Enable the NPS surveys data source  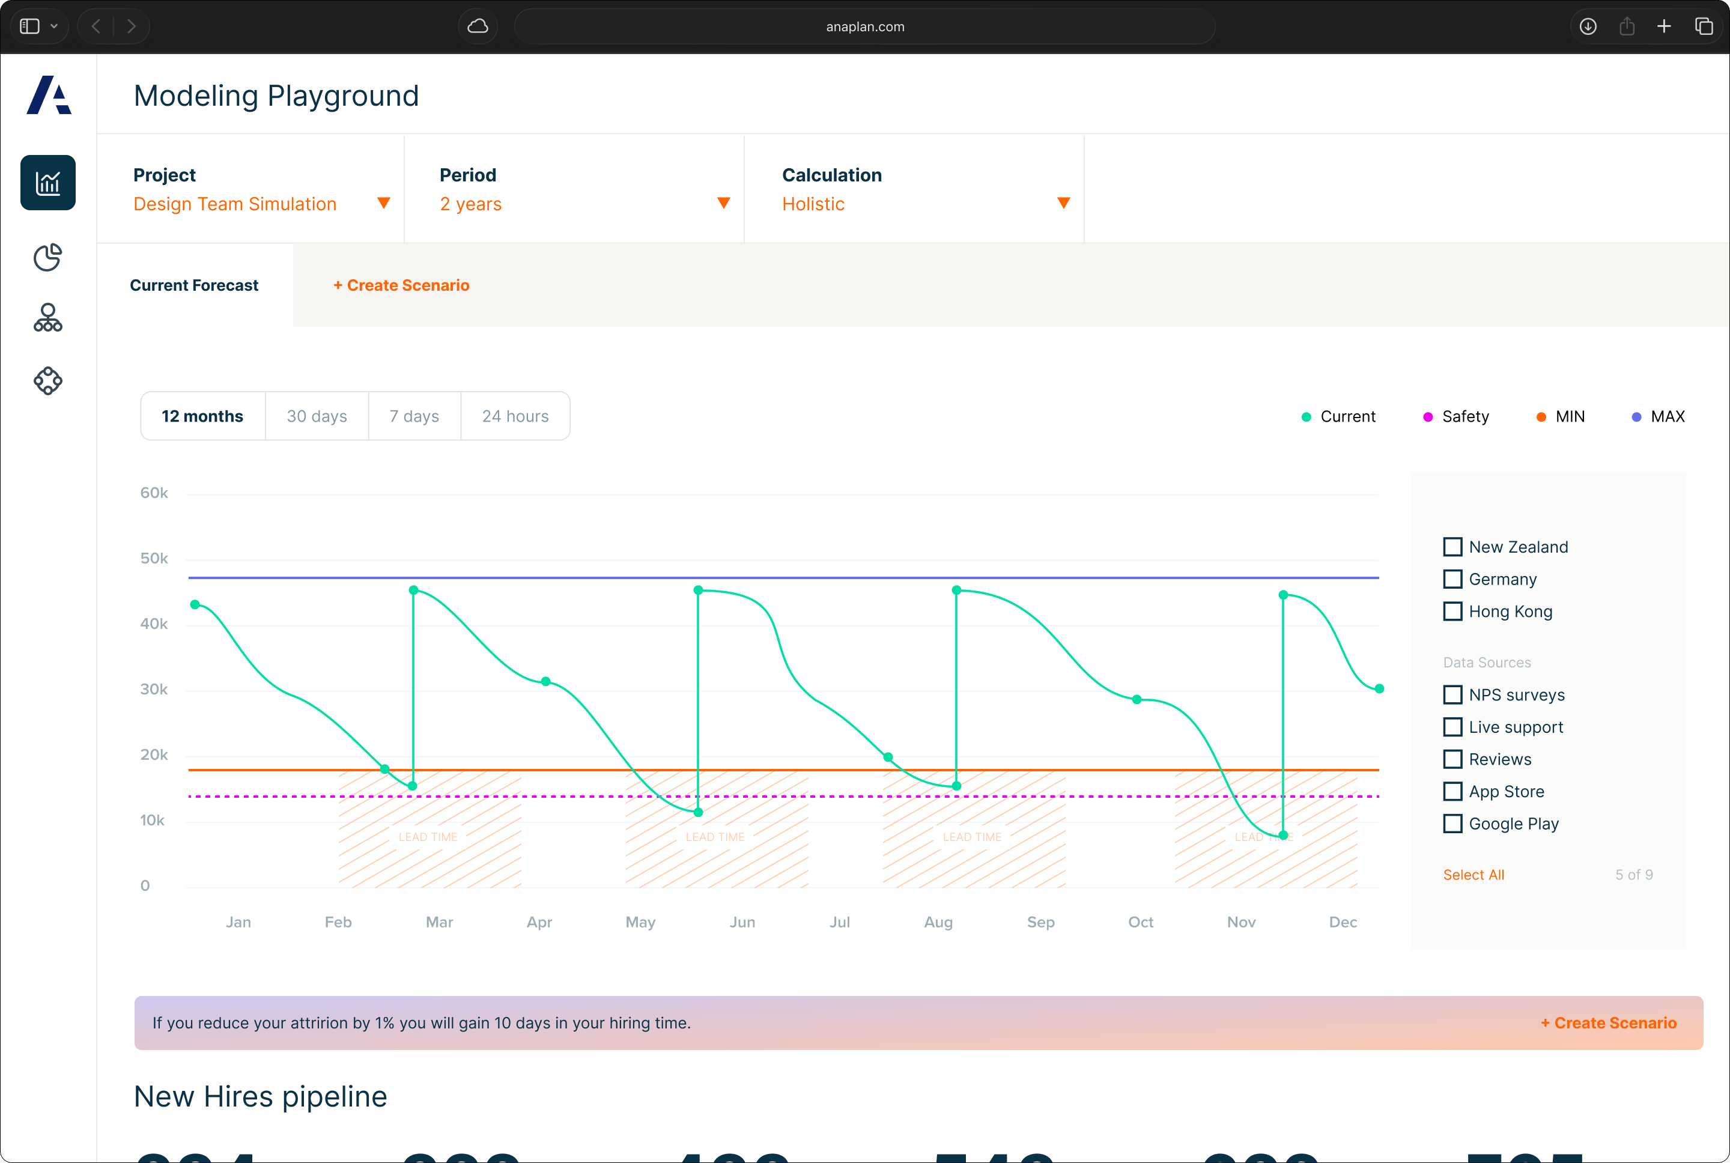(x=1452, y=695)
